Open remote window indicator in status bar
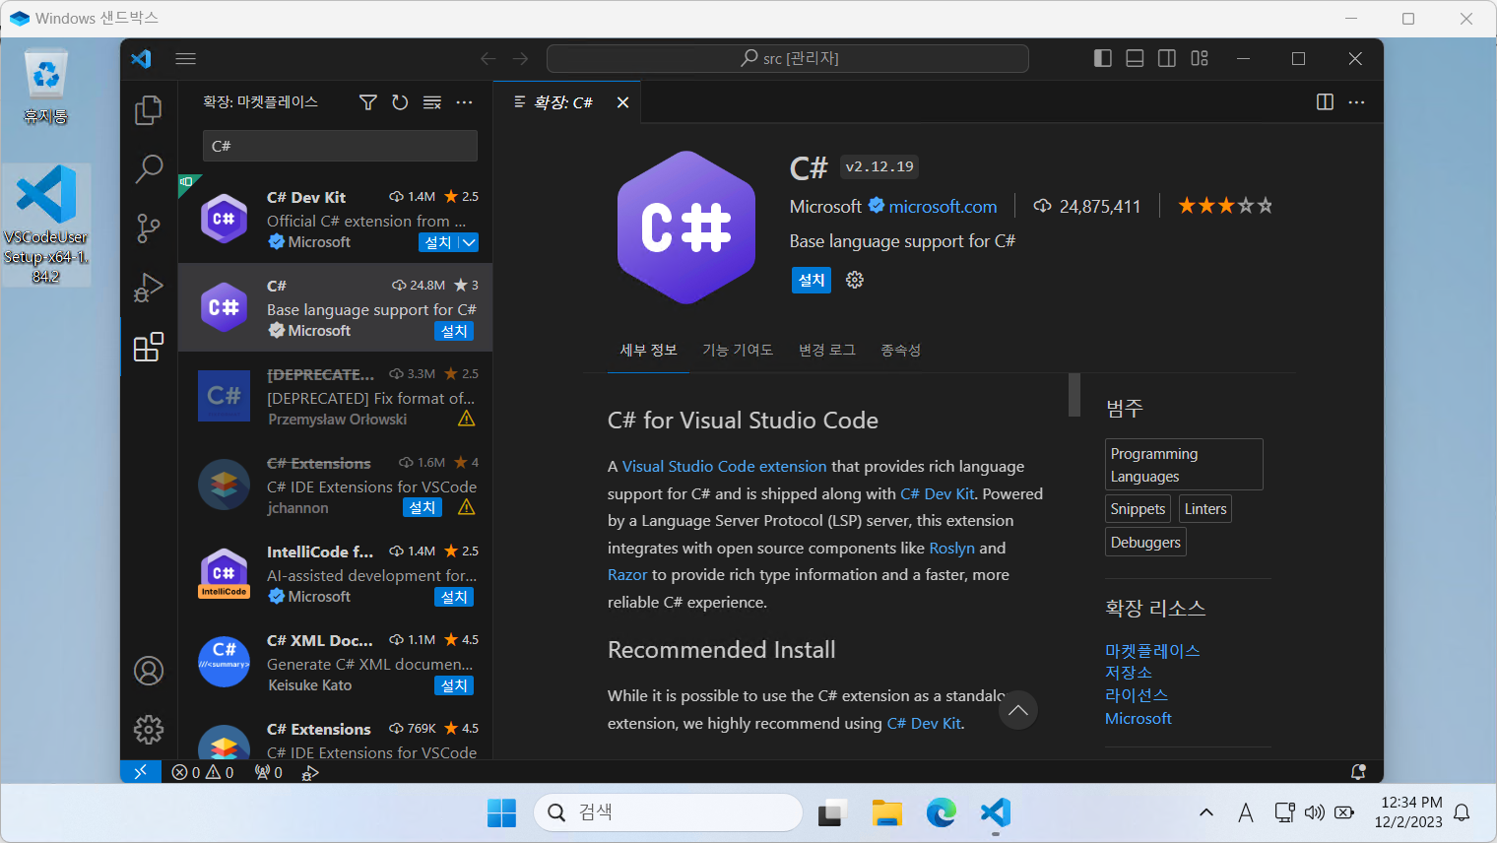This screenshot has height=843, width=1497. click(140, 772)
